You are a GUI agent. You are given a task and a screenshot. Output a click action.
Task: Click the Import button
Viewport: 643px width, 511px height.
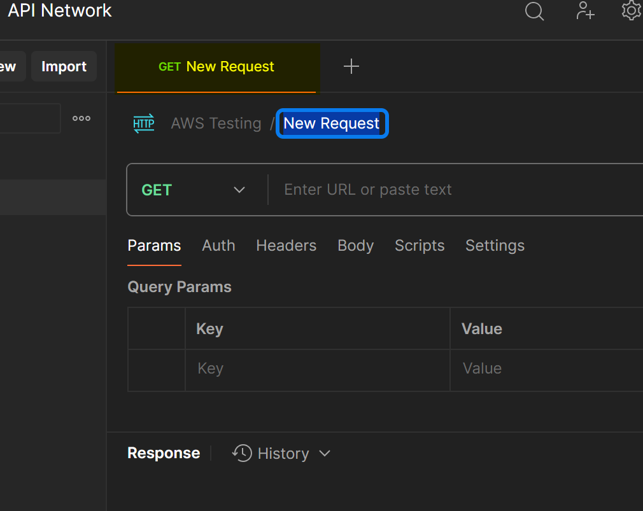pyautogui.click(x=64, y=67)
